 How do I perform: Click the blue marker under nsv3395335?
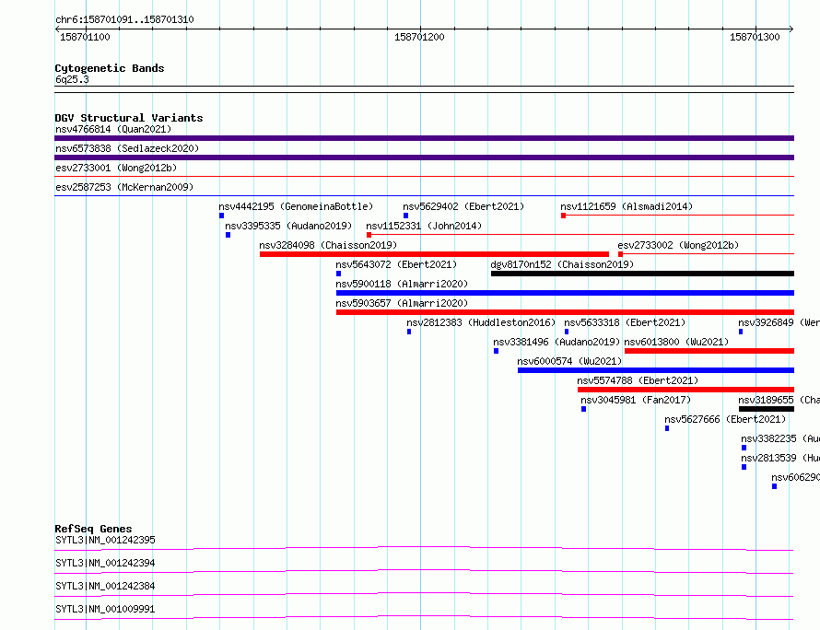(x=228, y=235)
